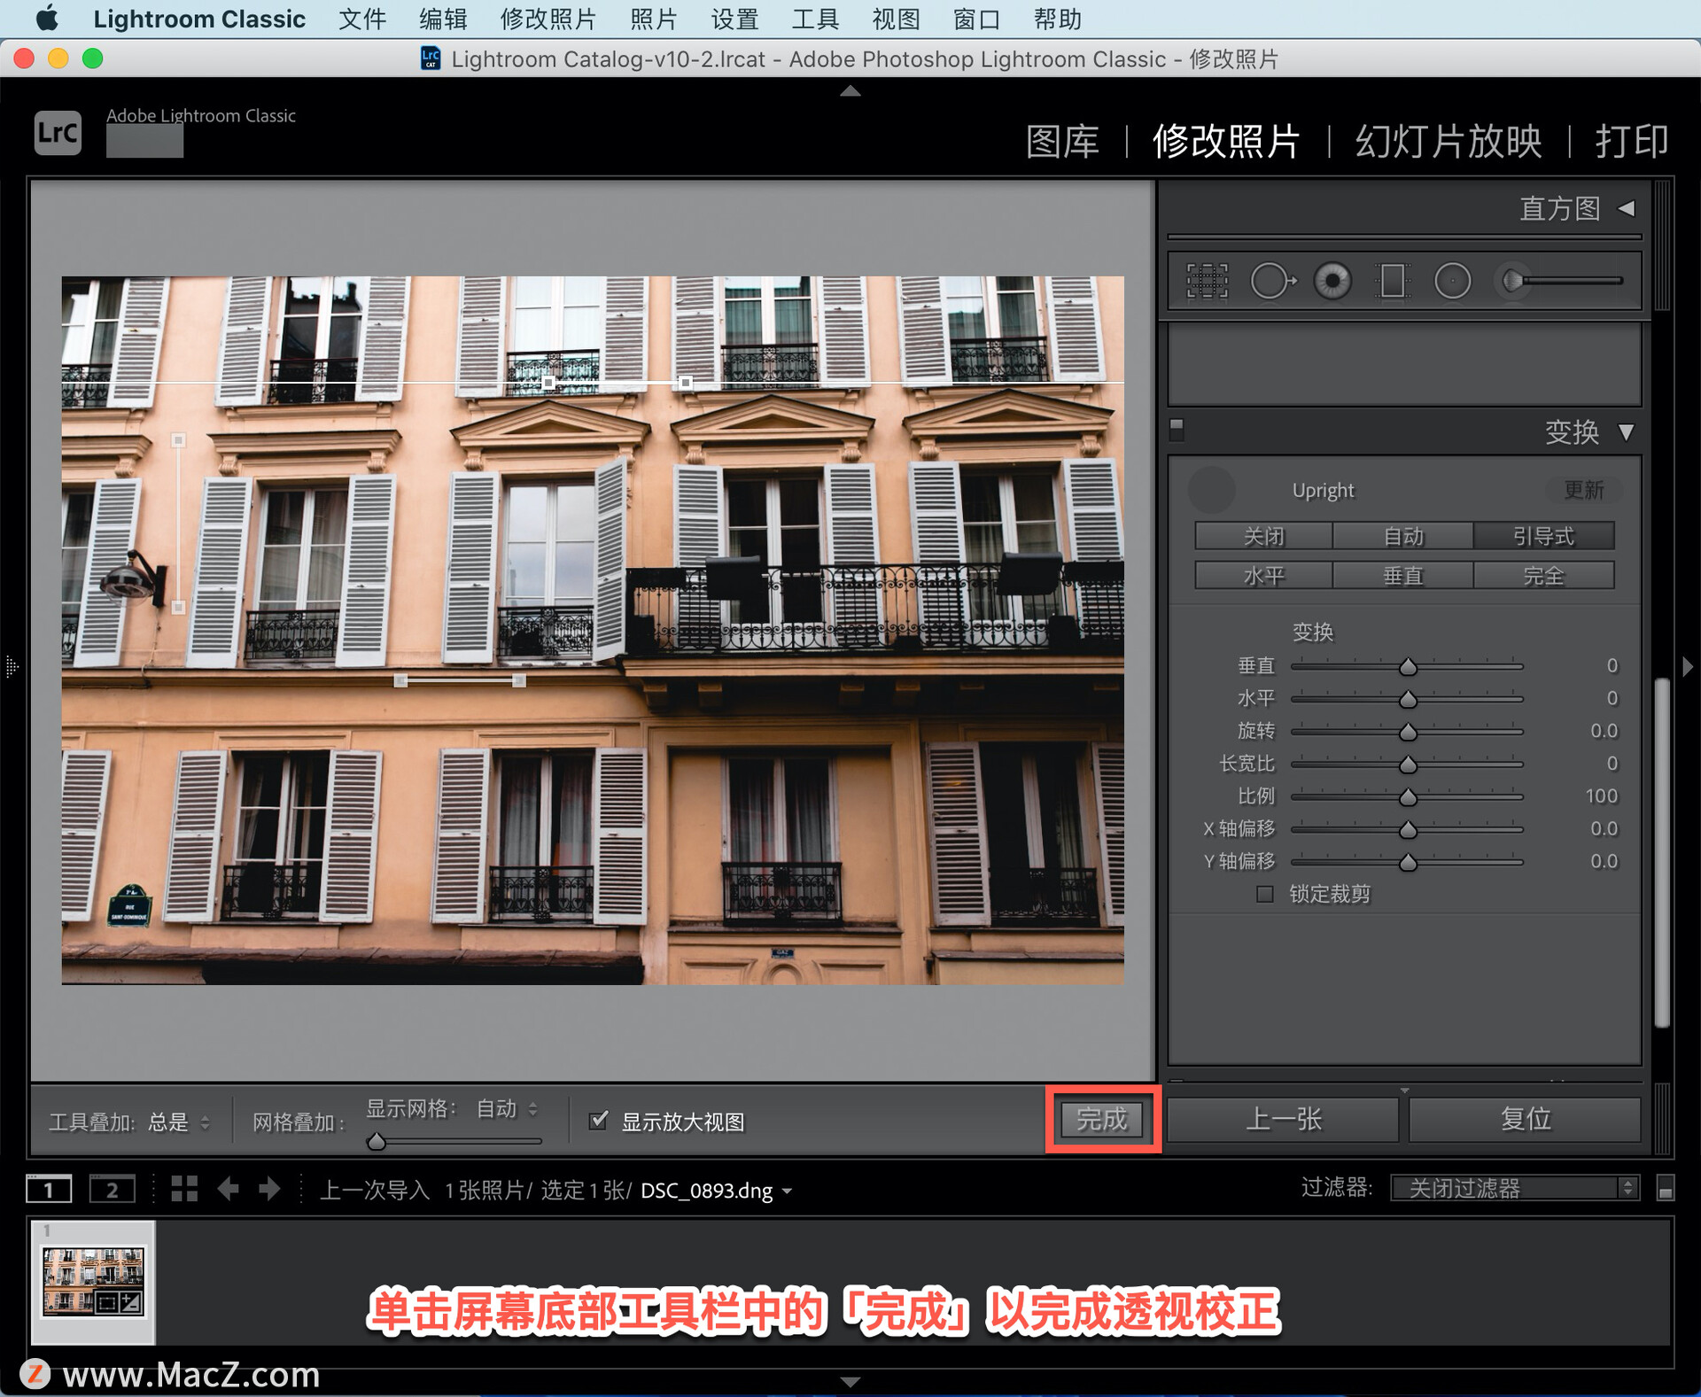Expand the 直方图 panel

click(1626, 209)
